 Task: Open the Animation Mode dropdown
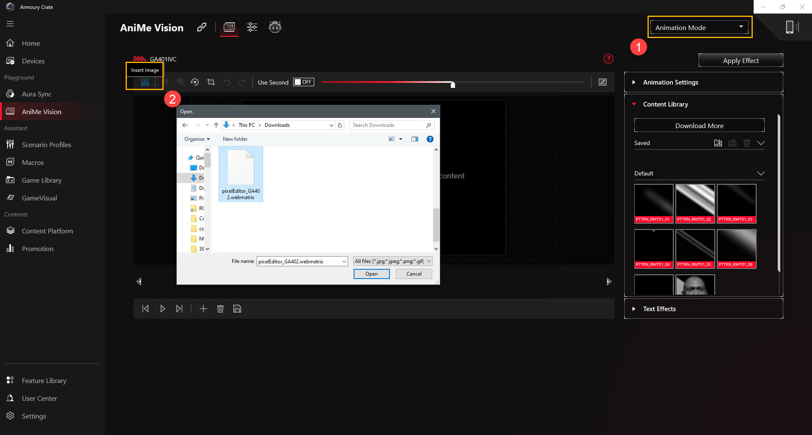(700, 27)
